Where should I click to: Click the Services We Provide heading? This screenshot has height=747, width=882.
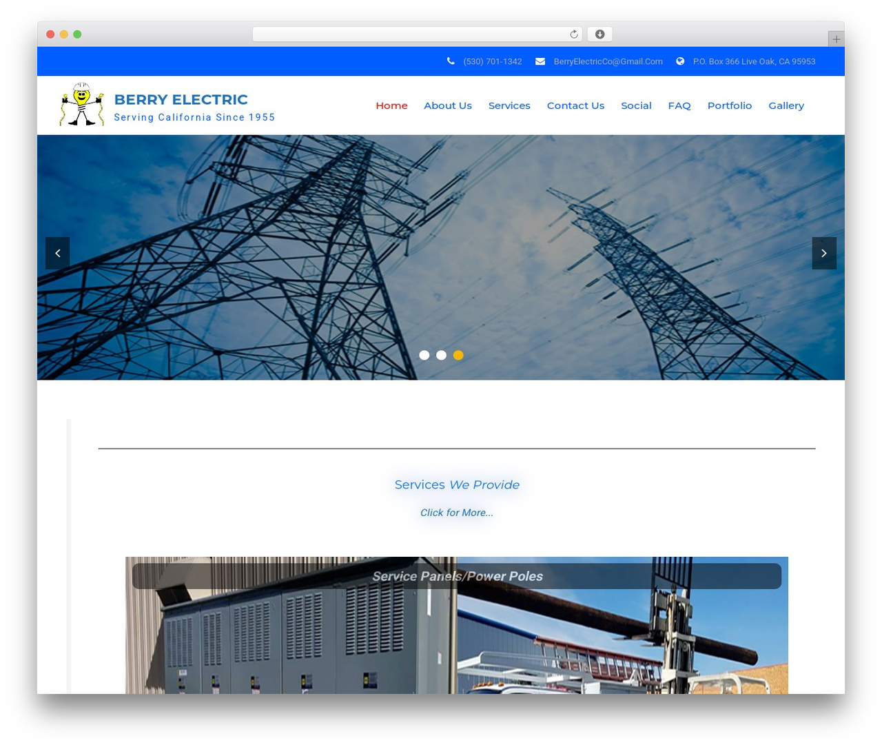[457, 484]
